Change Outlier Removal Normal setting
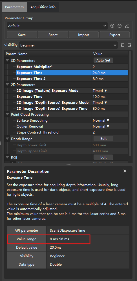This screenshot has height=281, width=137. click(101, 126)
